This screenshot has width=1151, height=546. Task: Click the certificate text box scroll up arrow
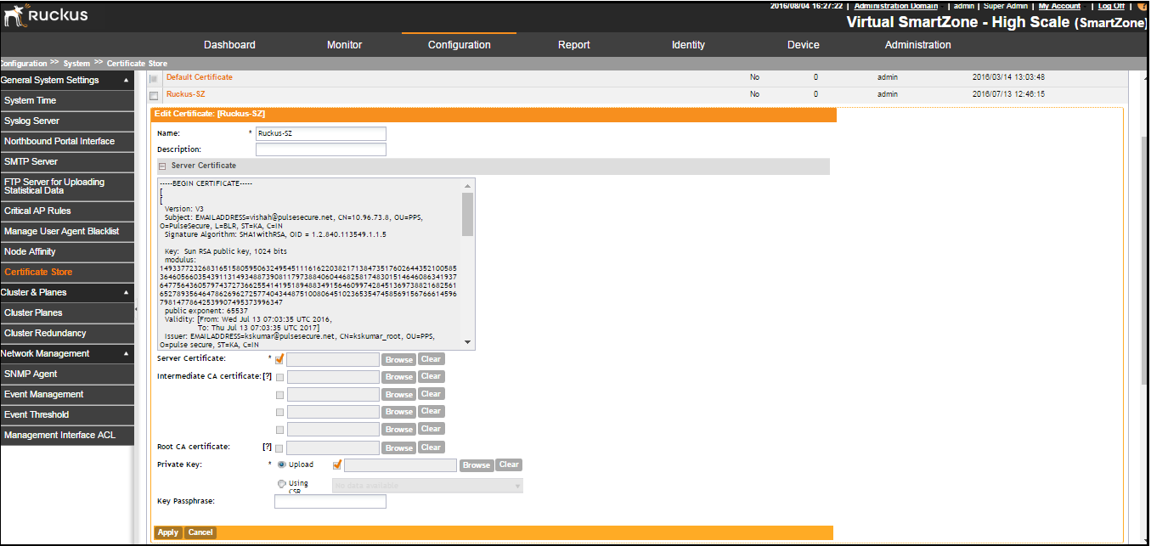click(x=467, y=185)
